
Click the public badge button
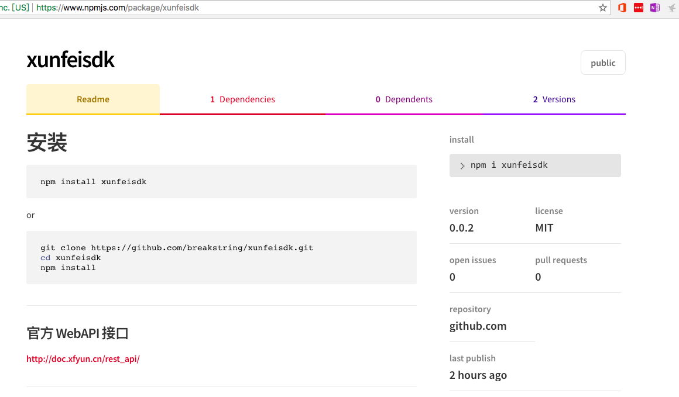pos(603,63)
